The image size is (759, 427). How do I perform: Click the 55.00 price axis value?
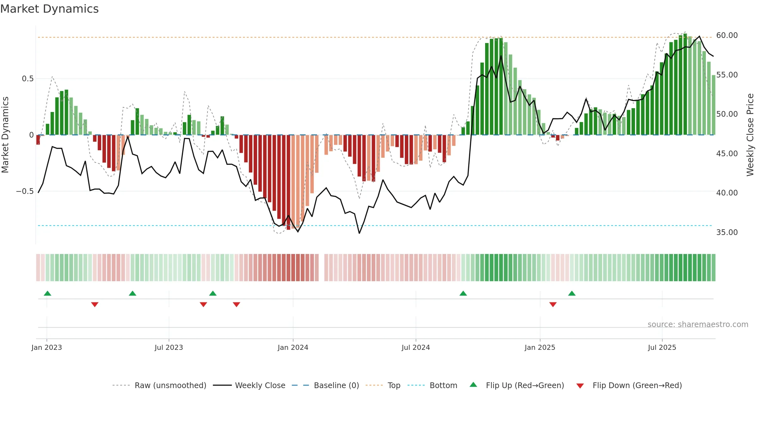click(727, 75)
